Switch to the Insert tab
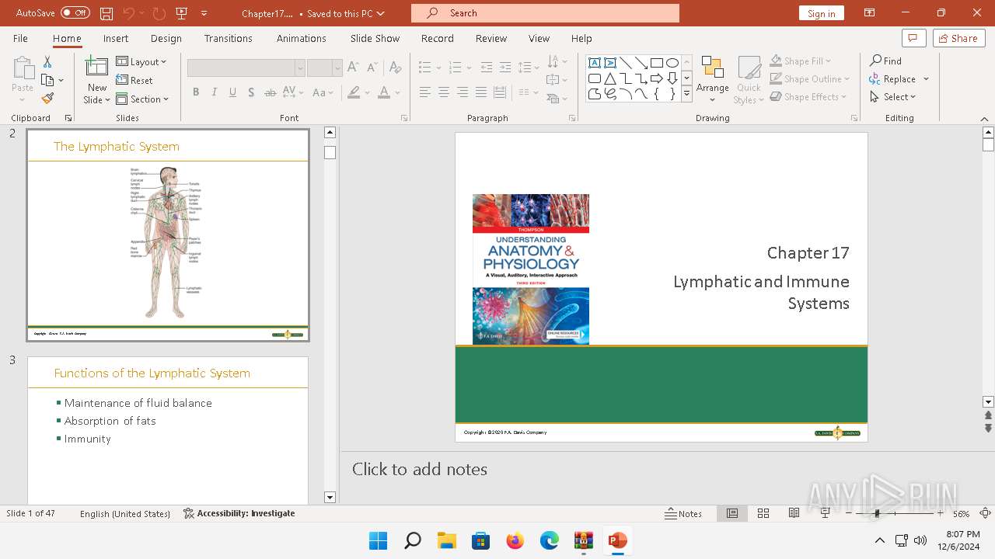 (116, 38)
